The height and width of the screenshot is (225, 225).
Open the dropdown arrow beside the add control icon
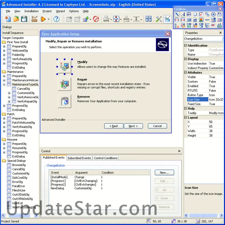[90, 19]
